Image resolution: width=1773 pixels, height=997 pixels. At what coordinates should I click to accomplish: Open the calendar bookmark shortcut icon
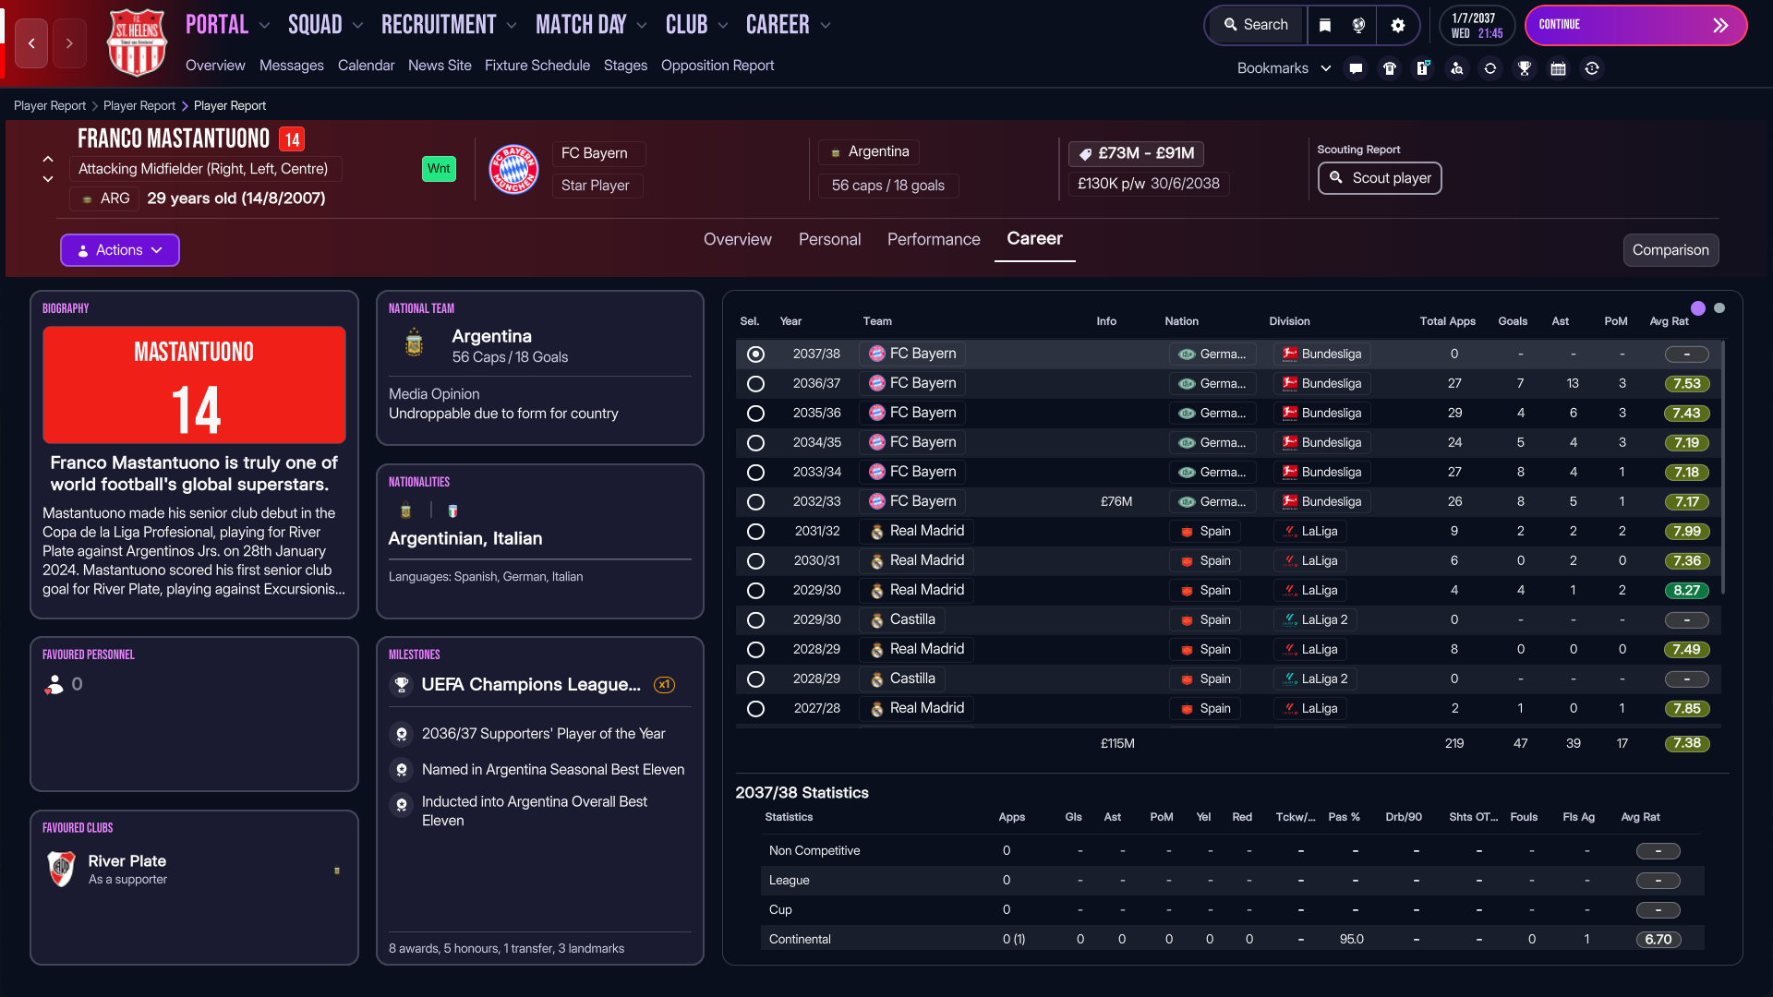tap(1558, 68)
